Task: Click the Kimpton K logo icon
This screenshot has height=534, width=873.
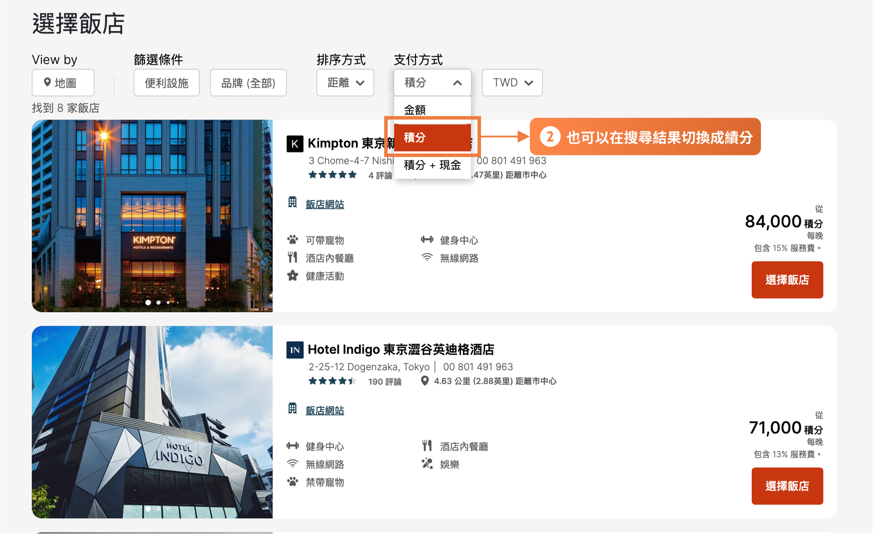Action: pyautogui.click(x=295, y=143)
